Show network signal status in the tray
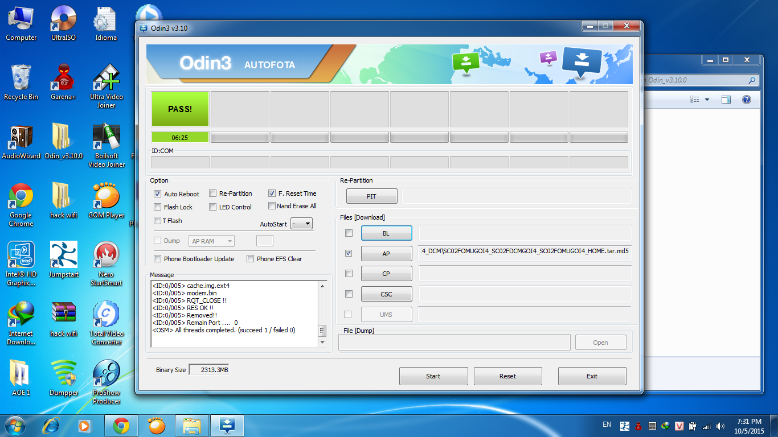The image size is (778, 437). [x=707, y=426]
